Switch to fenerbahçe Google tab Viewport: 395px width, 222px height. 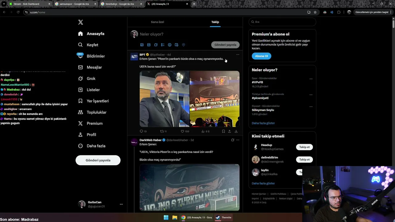[121, 4]
